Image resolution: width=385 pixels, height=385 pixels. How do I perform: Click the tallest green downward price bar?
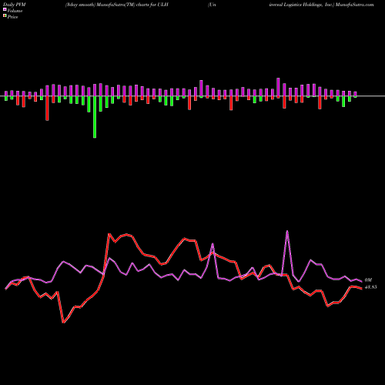coord(95,117)
